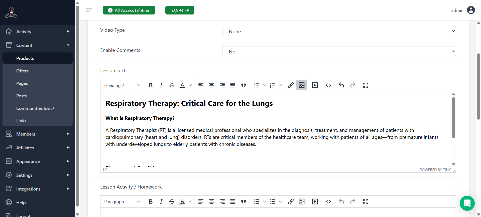Toggle strikethrough in Lesson Text toolbar
The image size is (481, 217).
172,85
